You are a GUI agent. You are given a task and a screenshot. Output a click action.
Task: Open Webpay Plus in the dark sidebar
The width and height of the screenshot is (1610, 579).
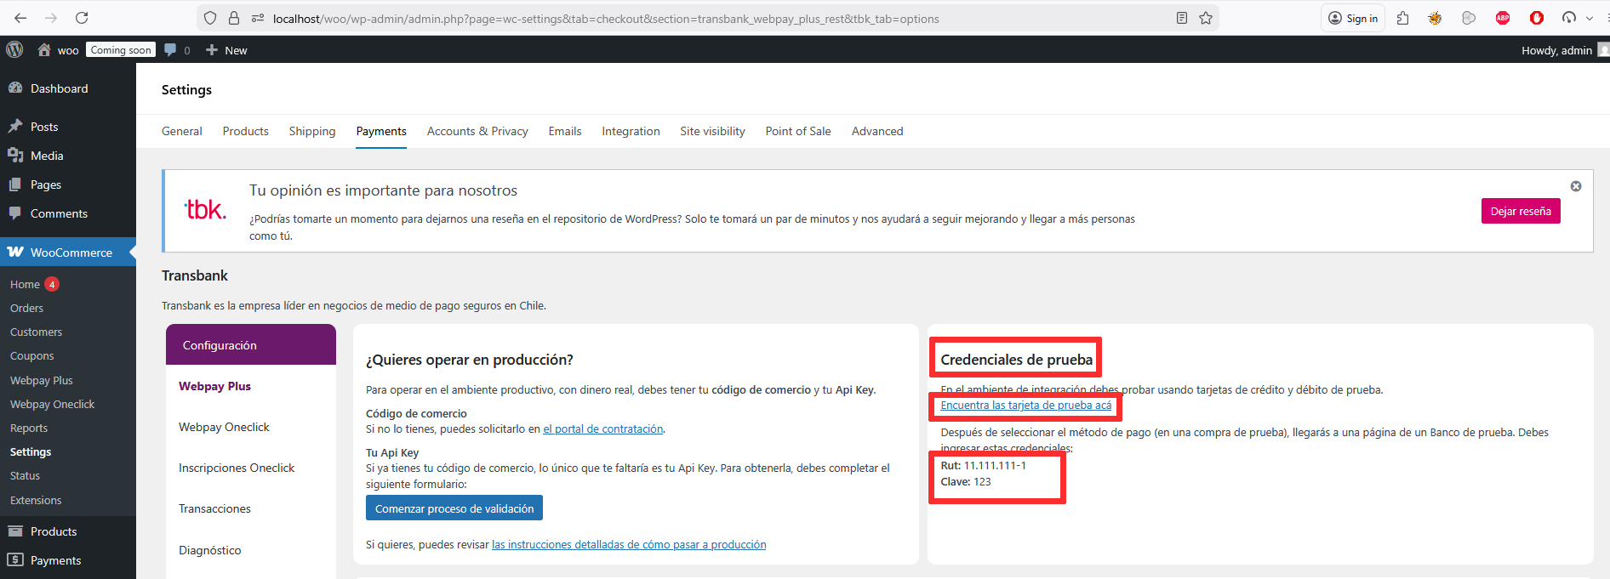pyautogui.click(x=41, y=380)
